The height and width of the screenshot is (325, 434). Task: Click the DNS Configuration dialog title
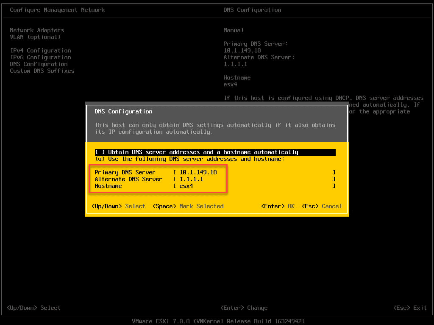[x=123, y=112]
